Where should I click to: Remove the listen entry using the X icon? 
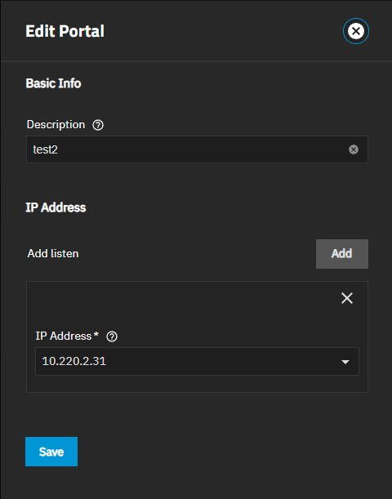[347, 298]
